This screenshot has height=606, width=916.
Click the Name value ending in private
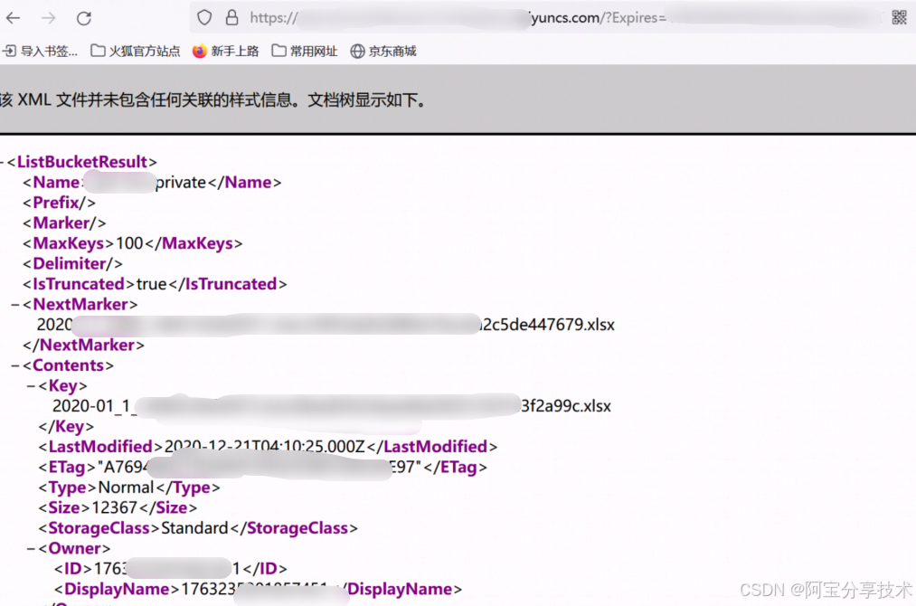(146, 183)
